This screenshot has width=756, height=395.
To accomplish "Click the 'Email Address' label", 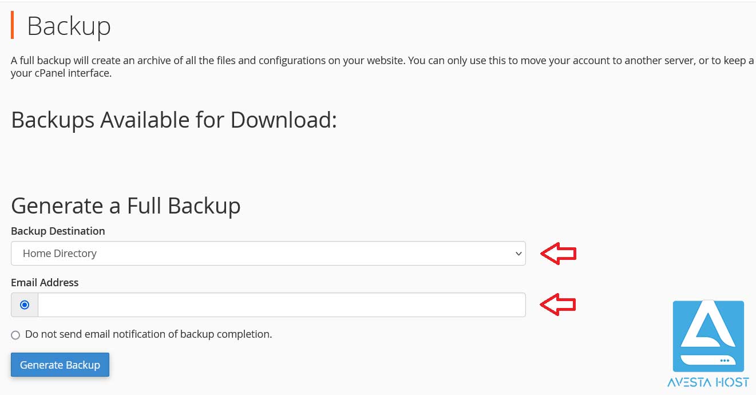I will tap(45, 283).
